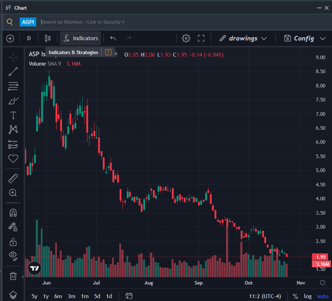332x301 pixels.
Task: Select the ruler measure tool
Action: click(13, 178)
